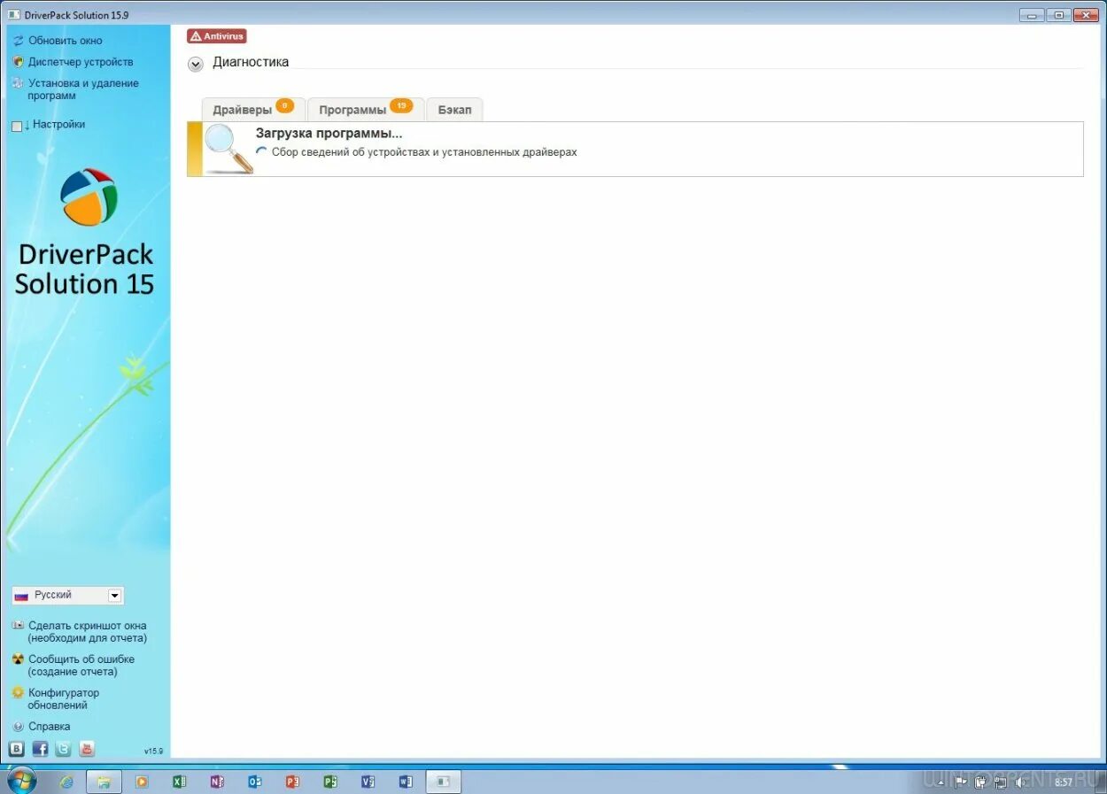The height and width of the screenshot is (794, 1107).
Task: Open the Программы tab
Action: point(366,110)
